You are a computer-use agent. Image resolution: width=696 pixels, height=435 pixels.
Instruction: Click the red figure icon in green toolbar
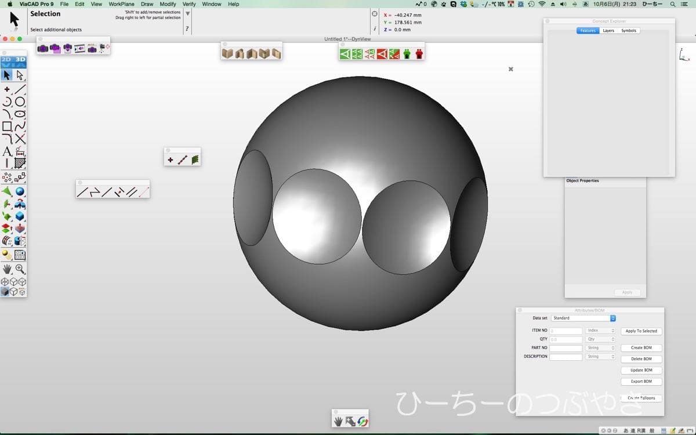pos(419,54)
